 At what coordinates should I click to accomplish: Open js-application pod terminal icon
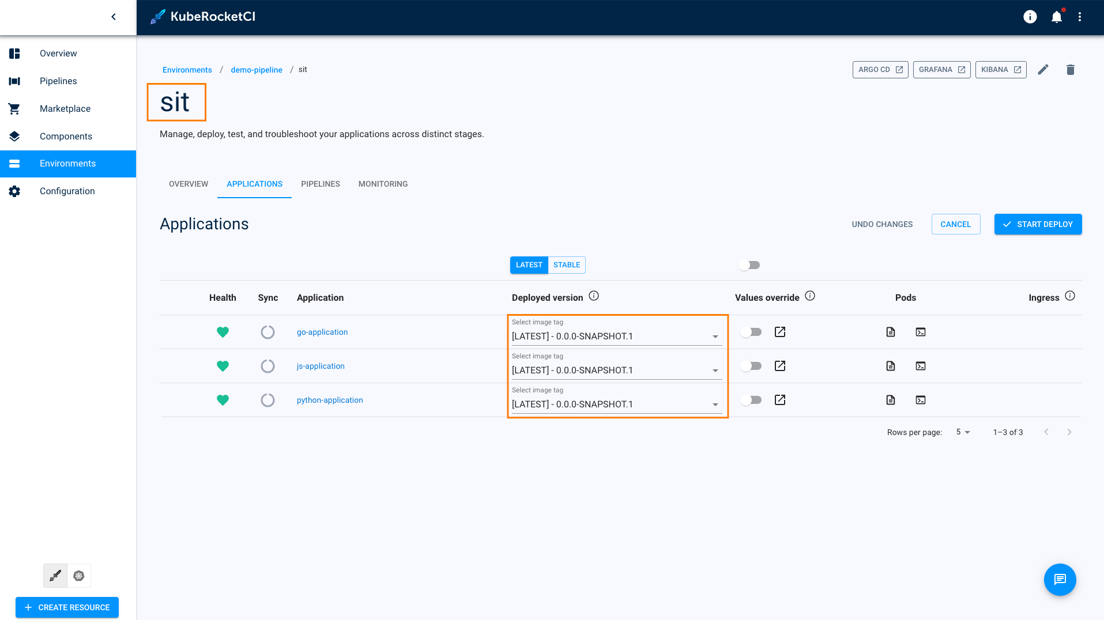tap(921, 366)
